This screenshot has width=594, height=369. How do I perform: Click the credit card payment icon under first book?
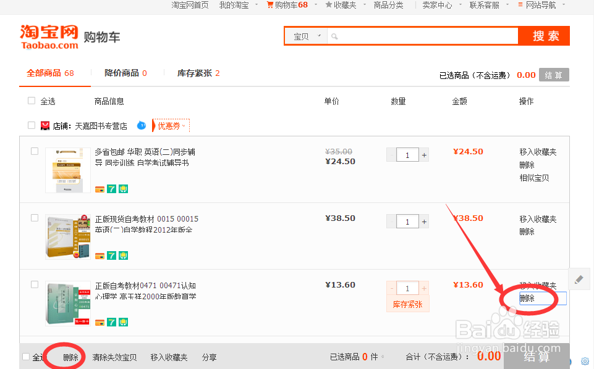tap(100, 189)
